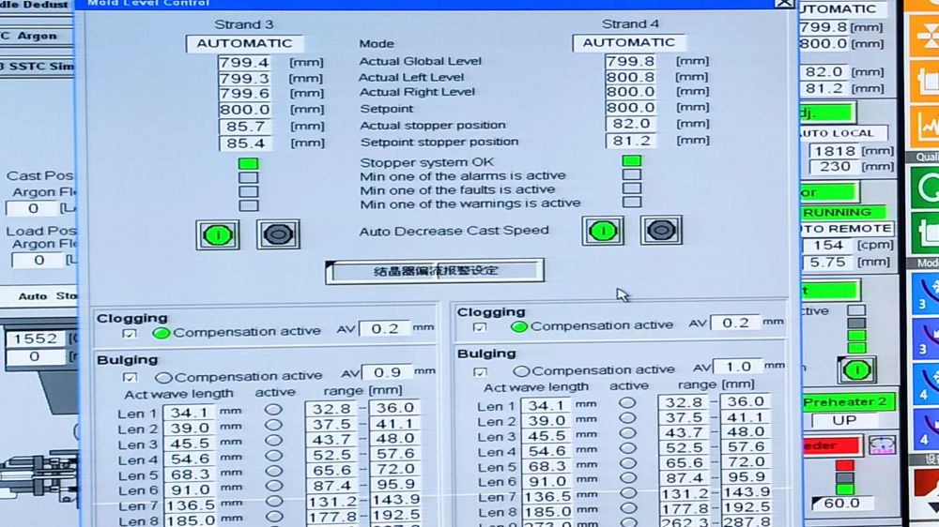Click Strand 3 Len 1 wave length 34.1
Image resolution: width=939 pixels, height=527 pixels.
(x=190, y=413)
